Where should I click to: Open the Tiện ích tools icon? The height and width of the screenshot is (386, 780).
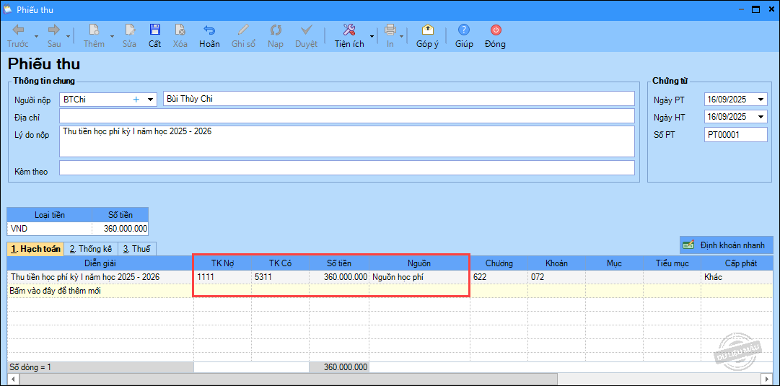[x=349, y=30]
